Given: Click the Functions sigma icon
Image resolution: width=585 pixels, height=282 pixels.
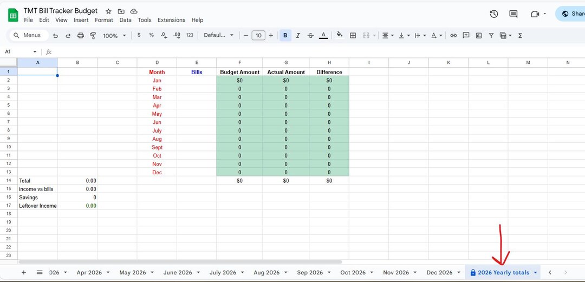Looking at the screenshot, I should coord(520,35).
